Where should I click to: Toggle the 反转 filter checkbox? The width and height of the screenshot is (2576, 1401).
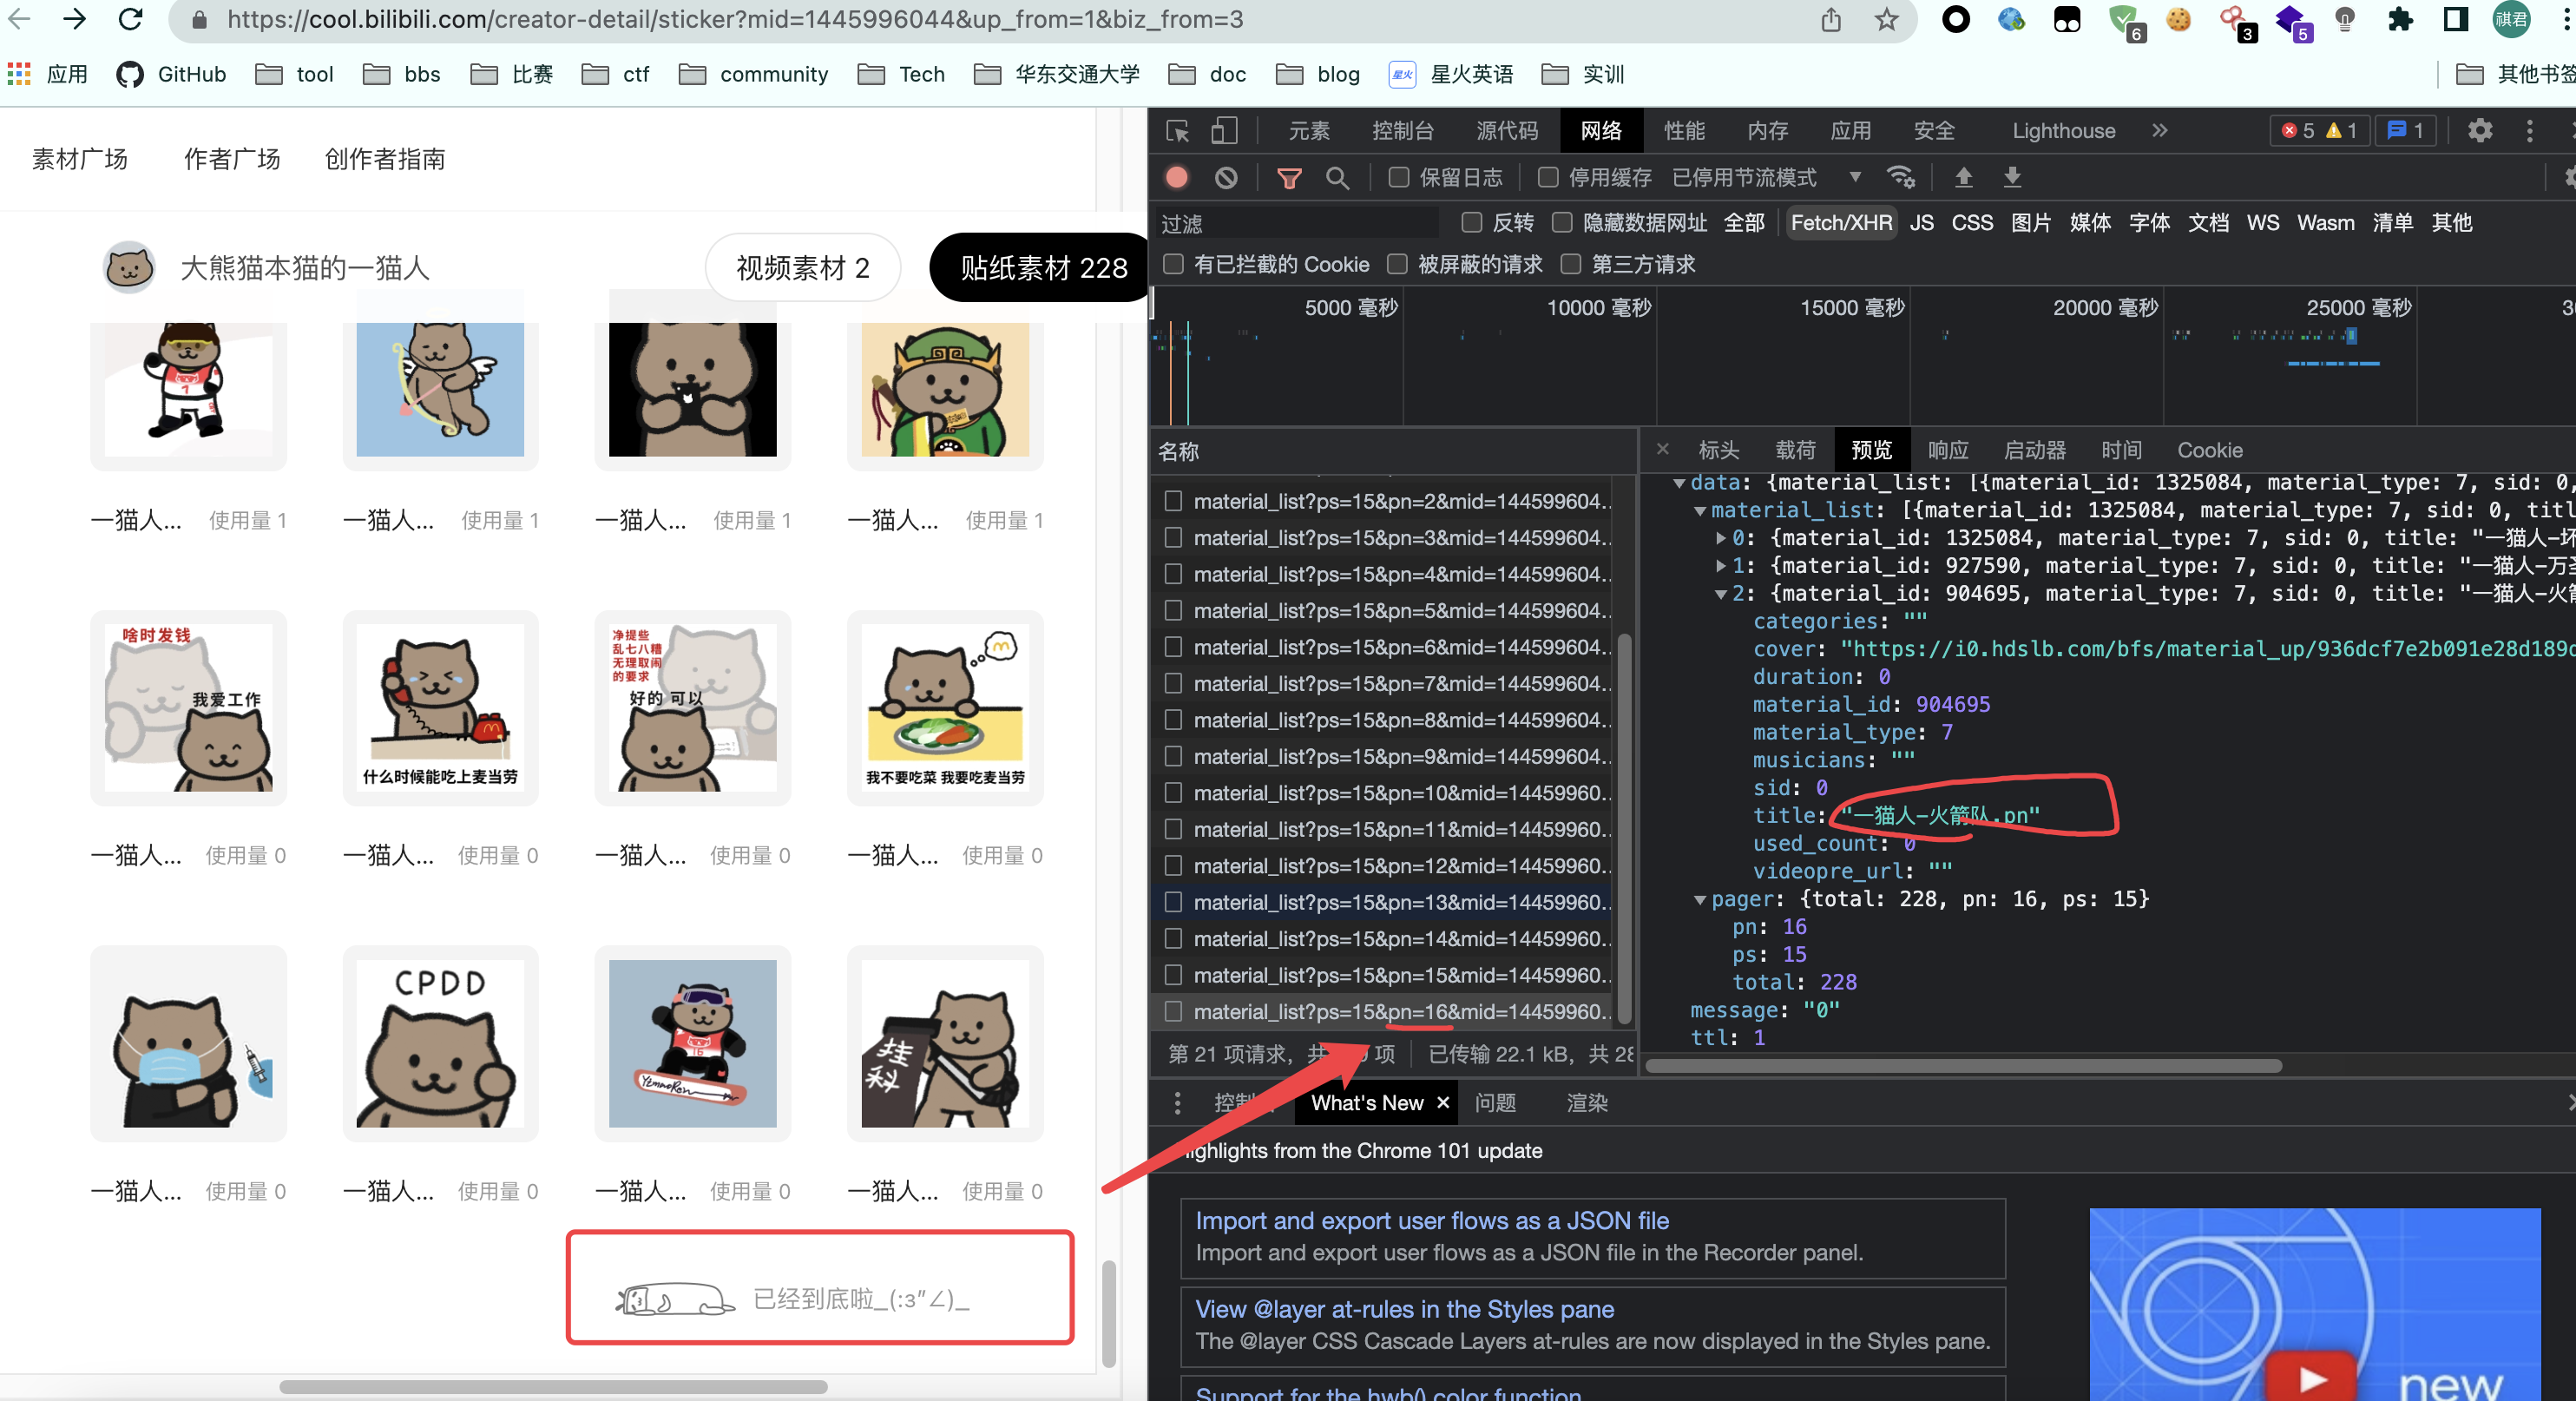point(1471,222)
